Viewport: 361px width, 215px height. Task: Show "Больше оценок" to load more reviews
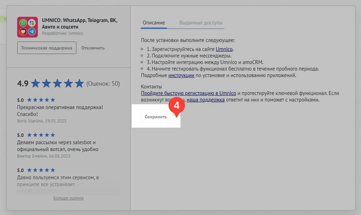[68, 198]
